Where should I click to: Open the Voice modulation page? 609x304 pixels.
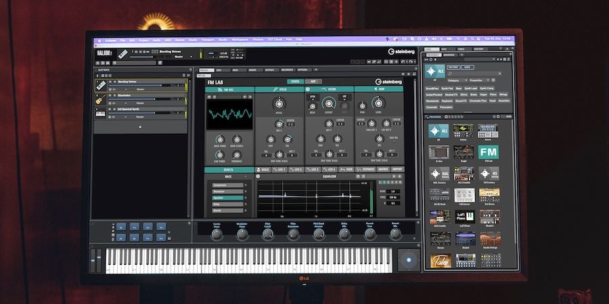(264, 170)
